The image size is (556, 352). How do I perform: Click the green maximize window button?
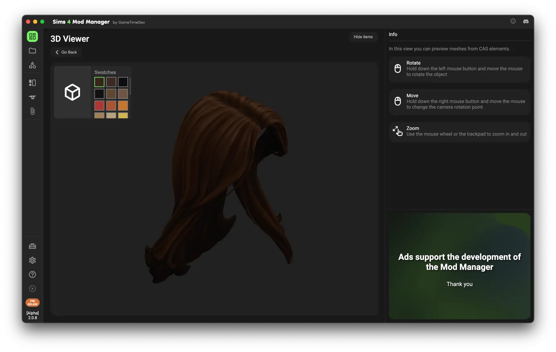(42, 22)
